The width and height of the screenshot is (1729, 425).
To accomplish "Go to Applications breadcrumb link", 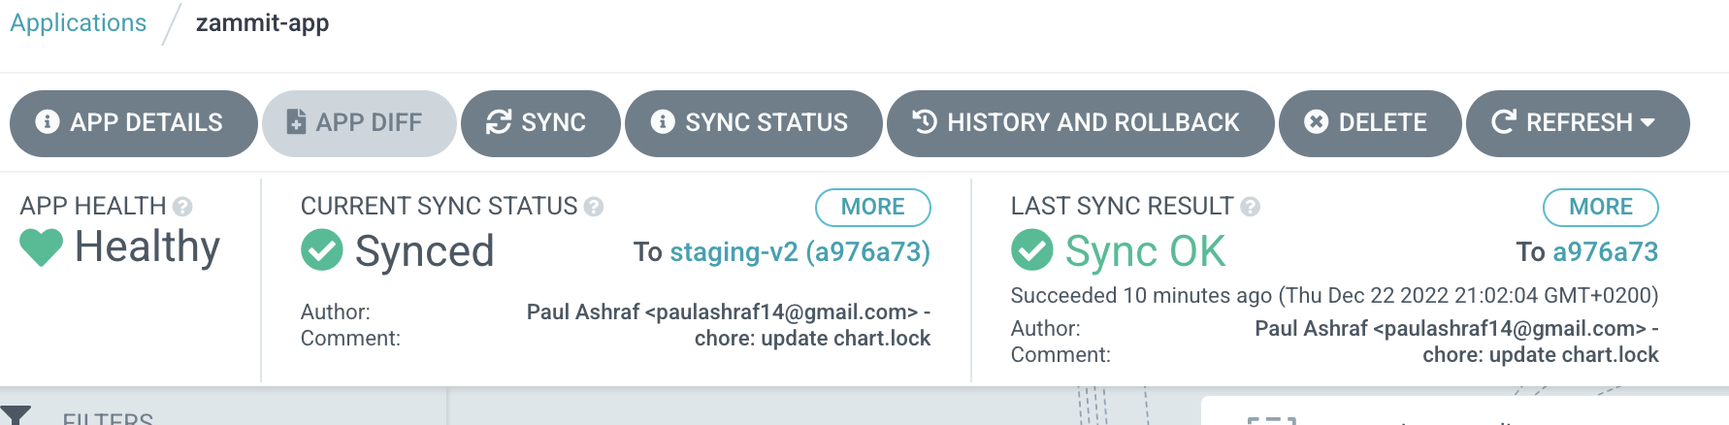I will coord(79,23).
